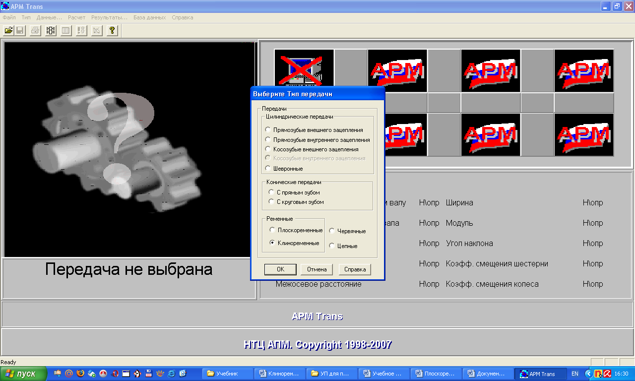This screenshot has width=635, height=381.
Task: Click the НТЦ АПМ Copyright 1998-2007 text
Action: (317, 344)
